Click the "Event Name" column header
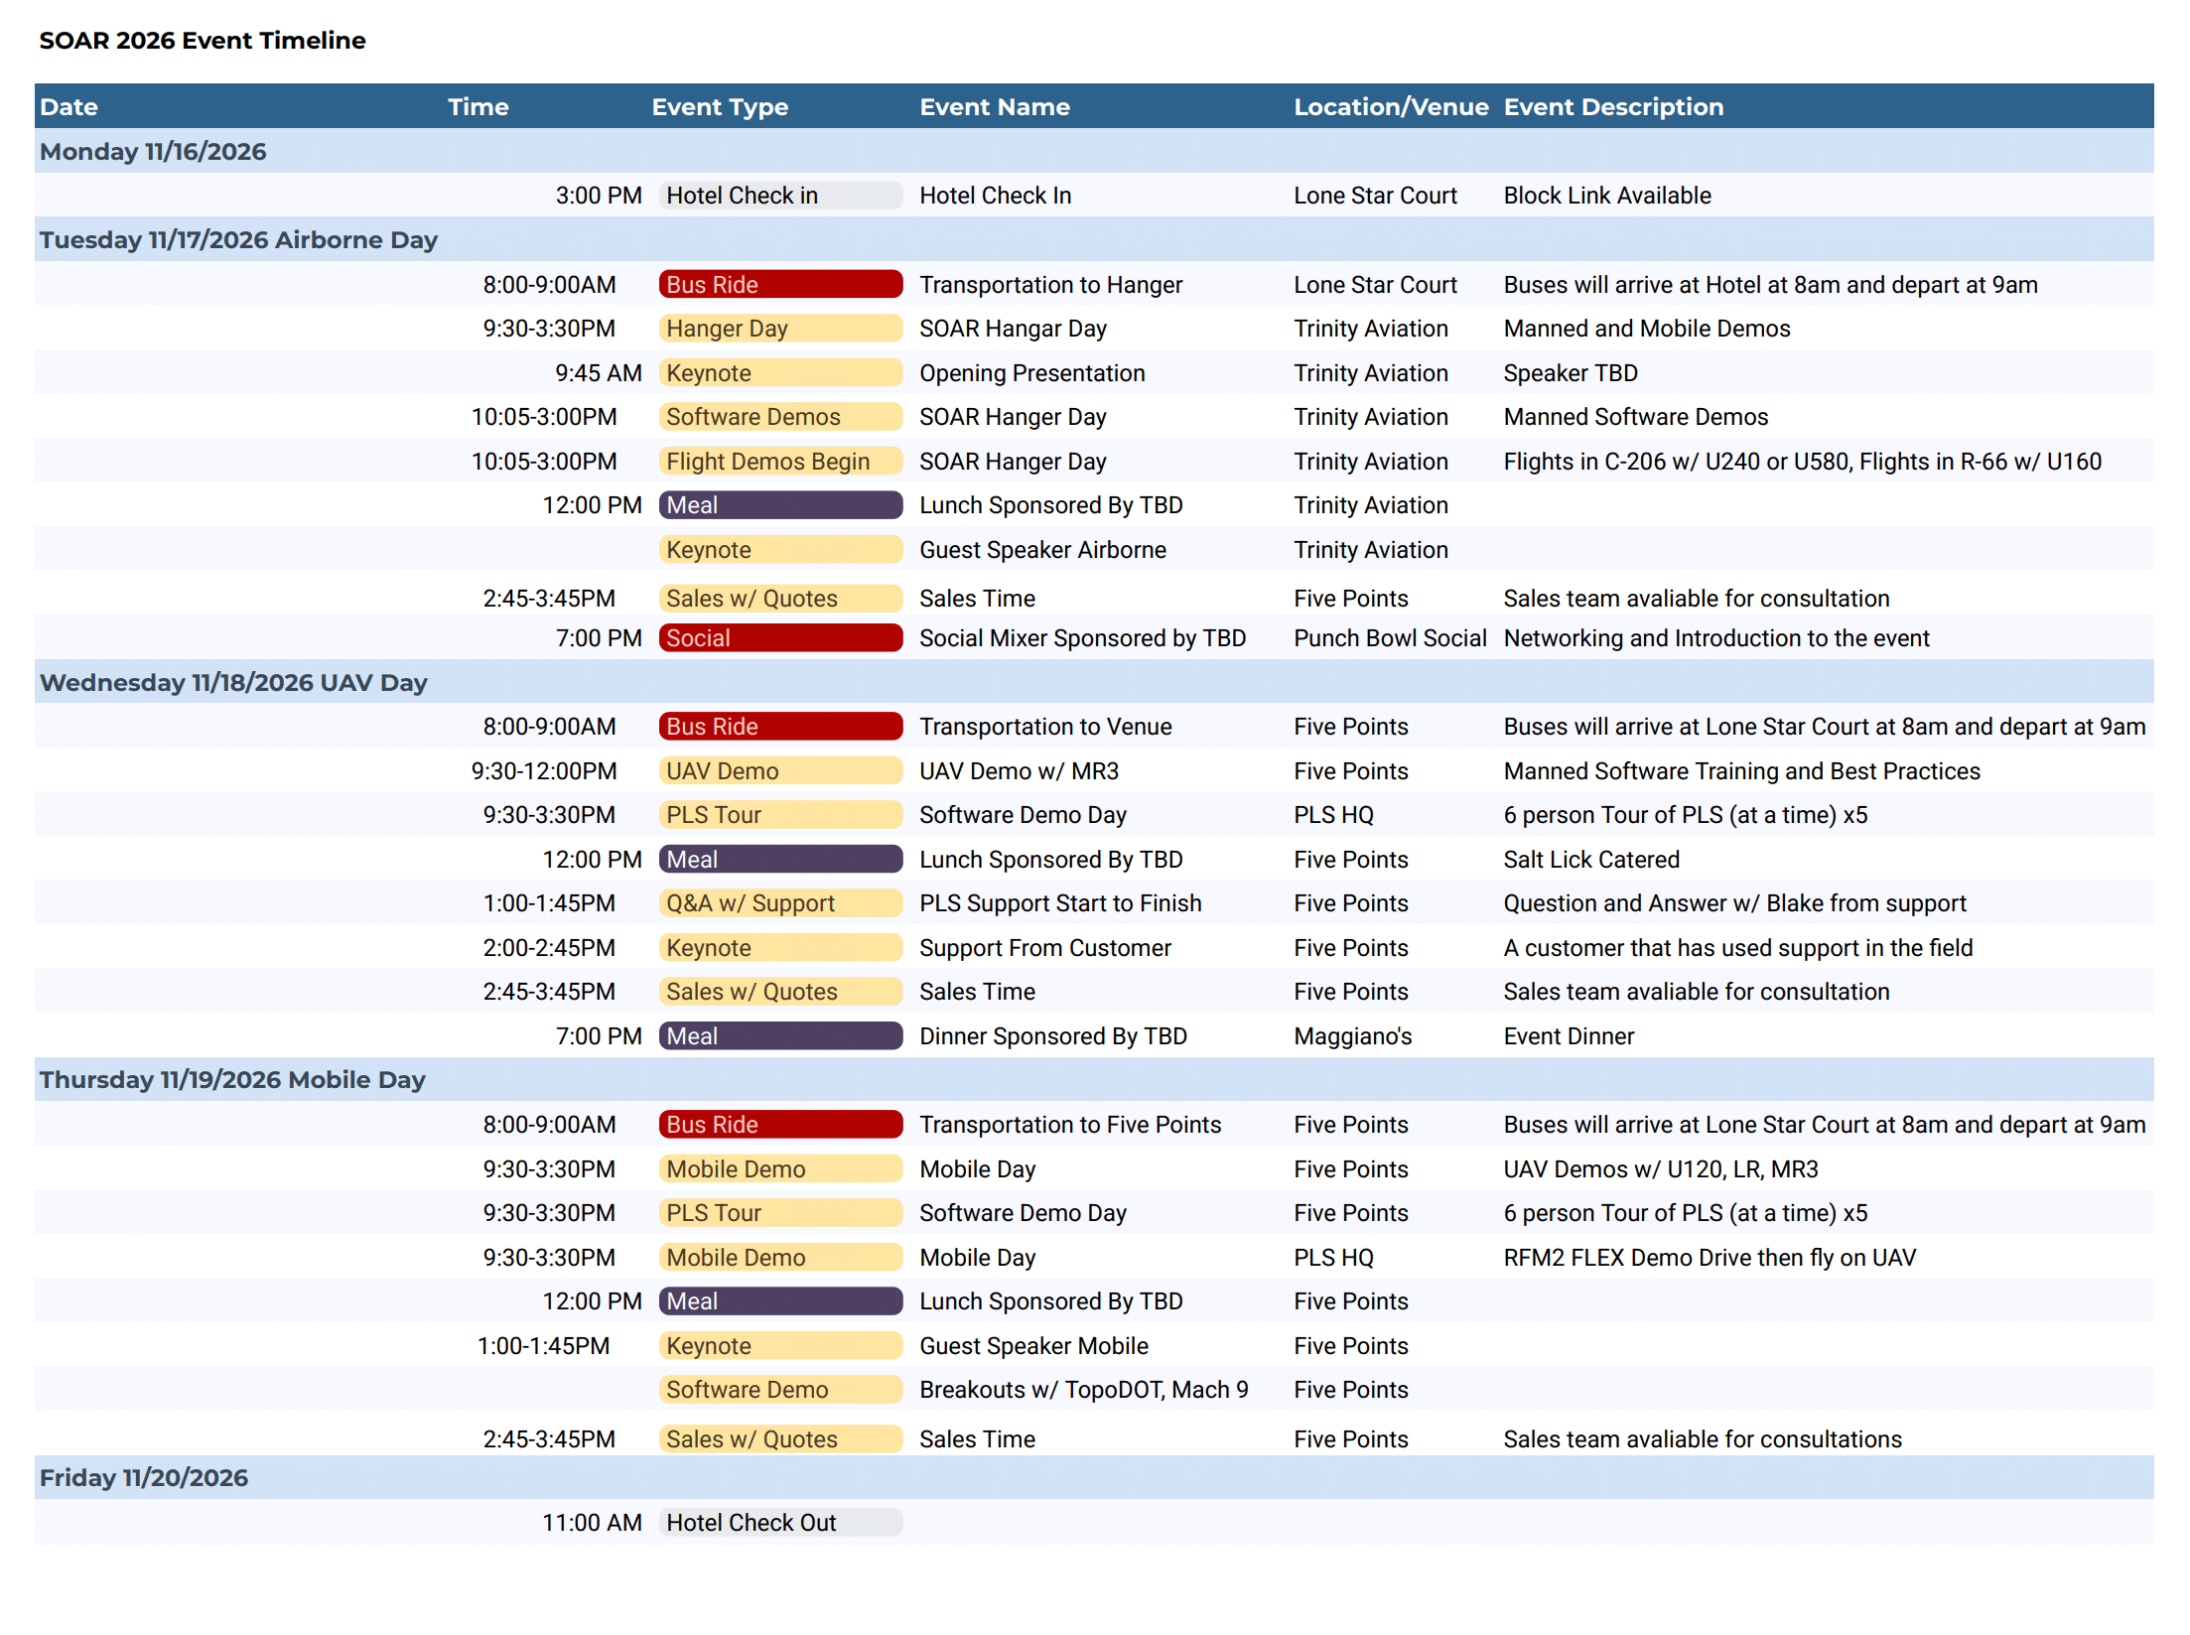The image size is (2190, 1635). [x=995, y=107]
